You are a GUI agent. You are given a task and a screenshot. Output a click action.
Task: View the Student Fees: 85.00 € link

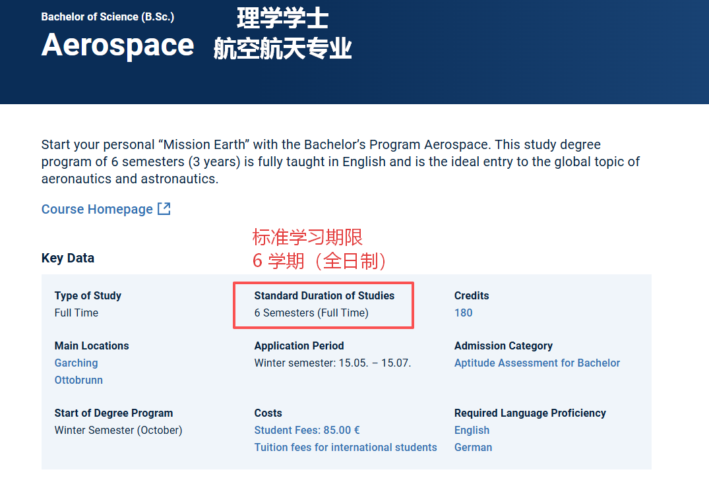point(307,429)
